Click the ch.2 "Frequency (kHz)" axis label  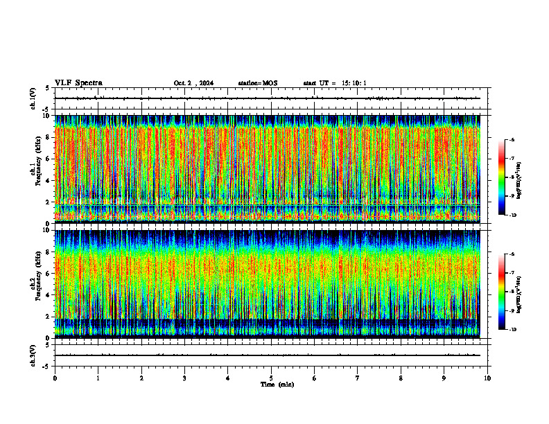39,276
